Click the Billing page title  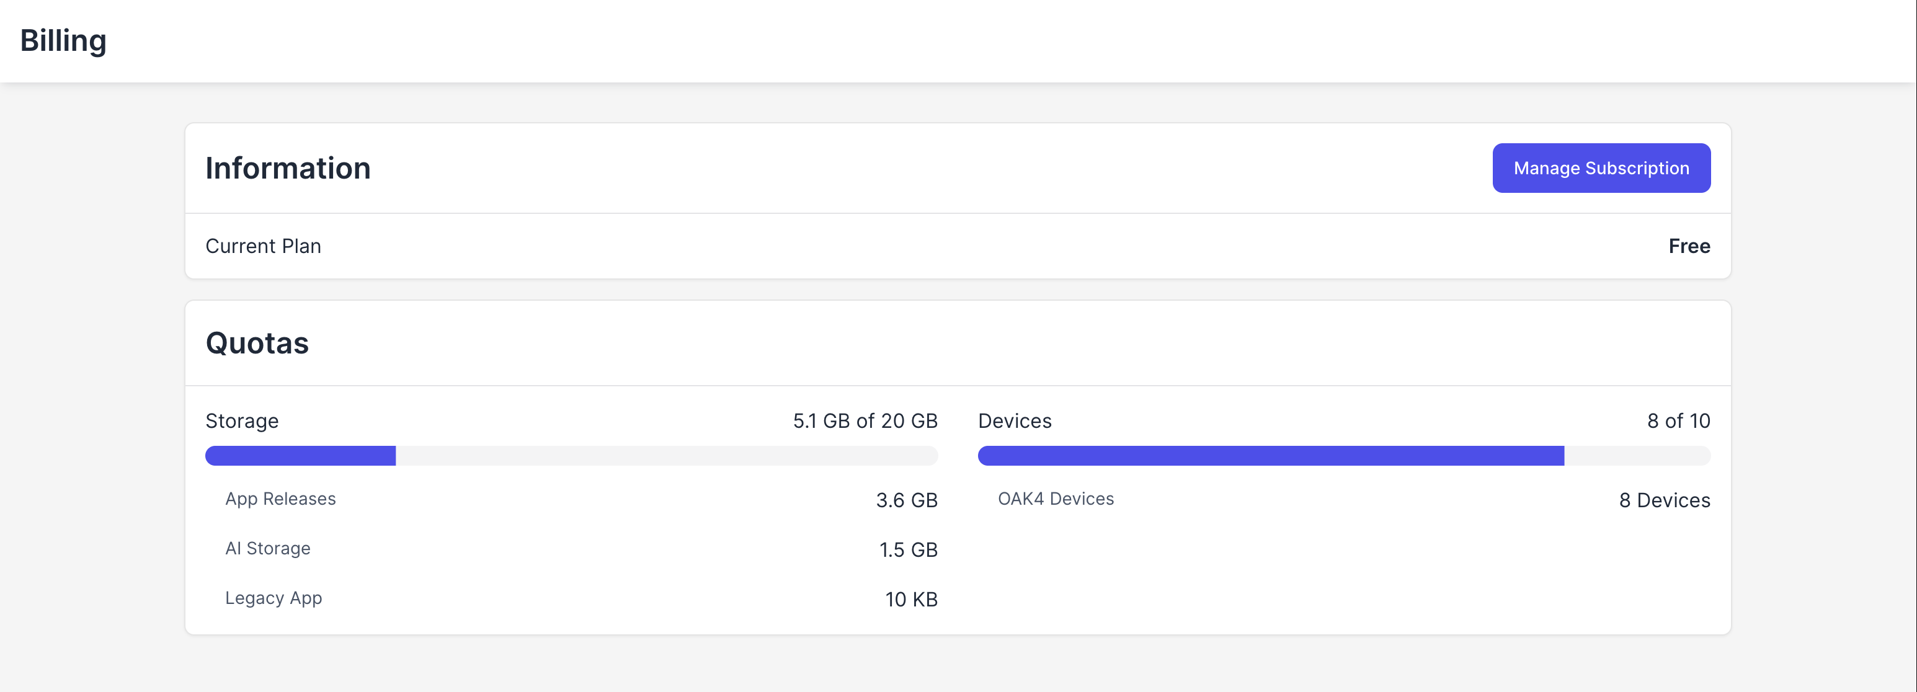[63, 41]
